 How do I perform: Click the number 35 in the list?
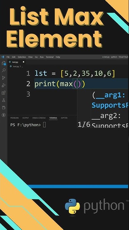pyautogui.click(x=86, y=73)
